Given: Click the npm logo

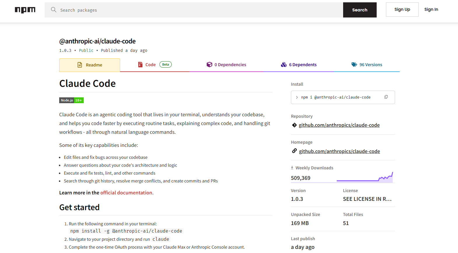Looking at the screenshot, I should [x=25, y=10].
